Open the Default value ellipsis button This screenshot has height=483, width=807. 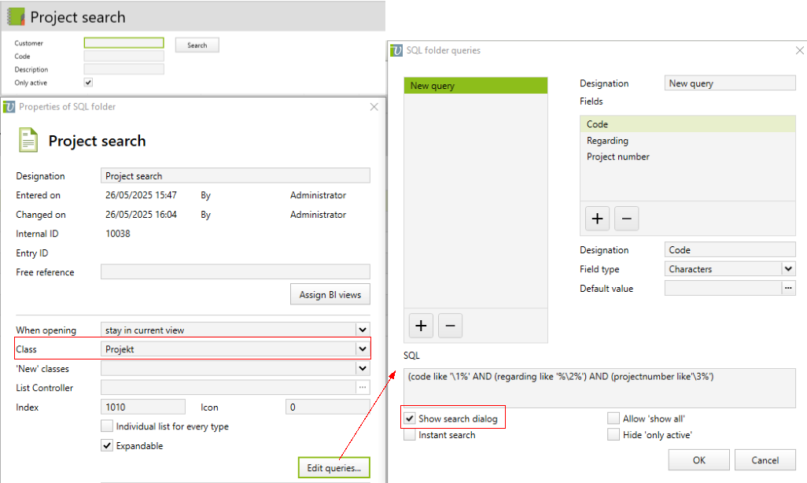789,289
